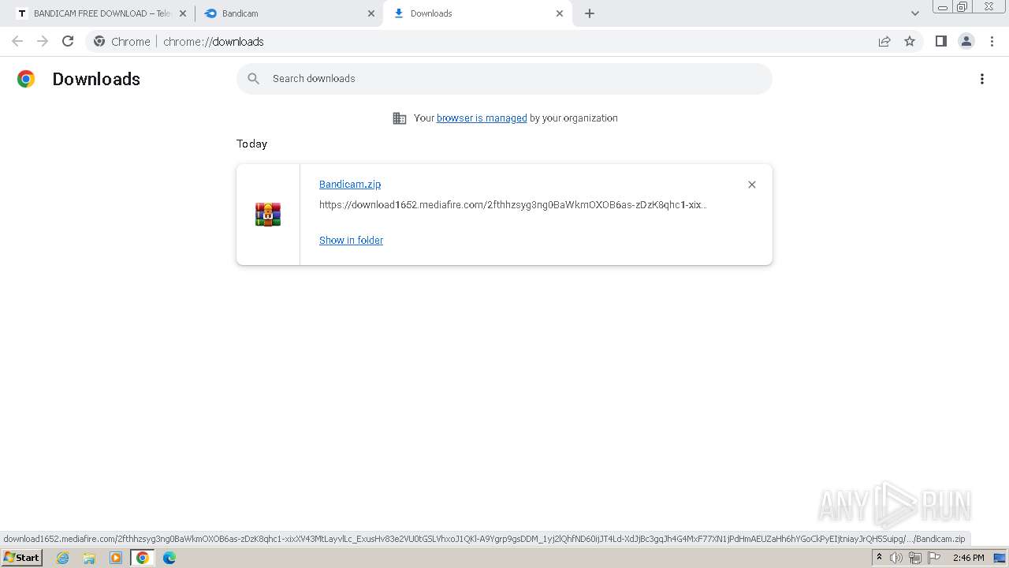Reload the downloads page
Image resolution: width=1009 pixels, height=568 pixels.
68,41
